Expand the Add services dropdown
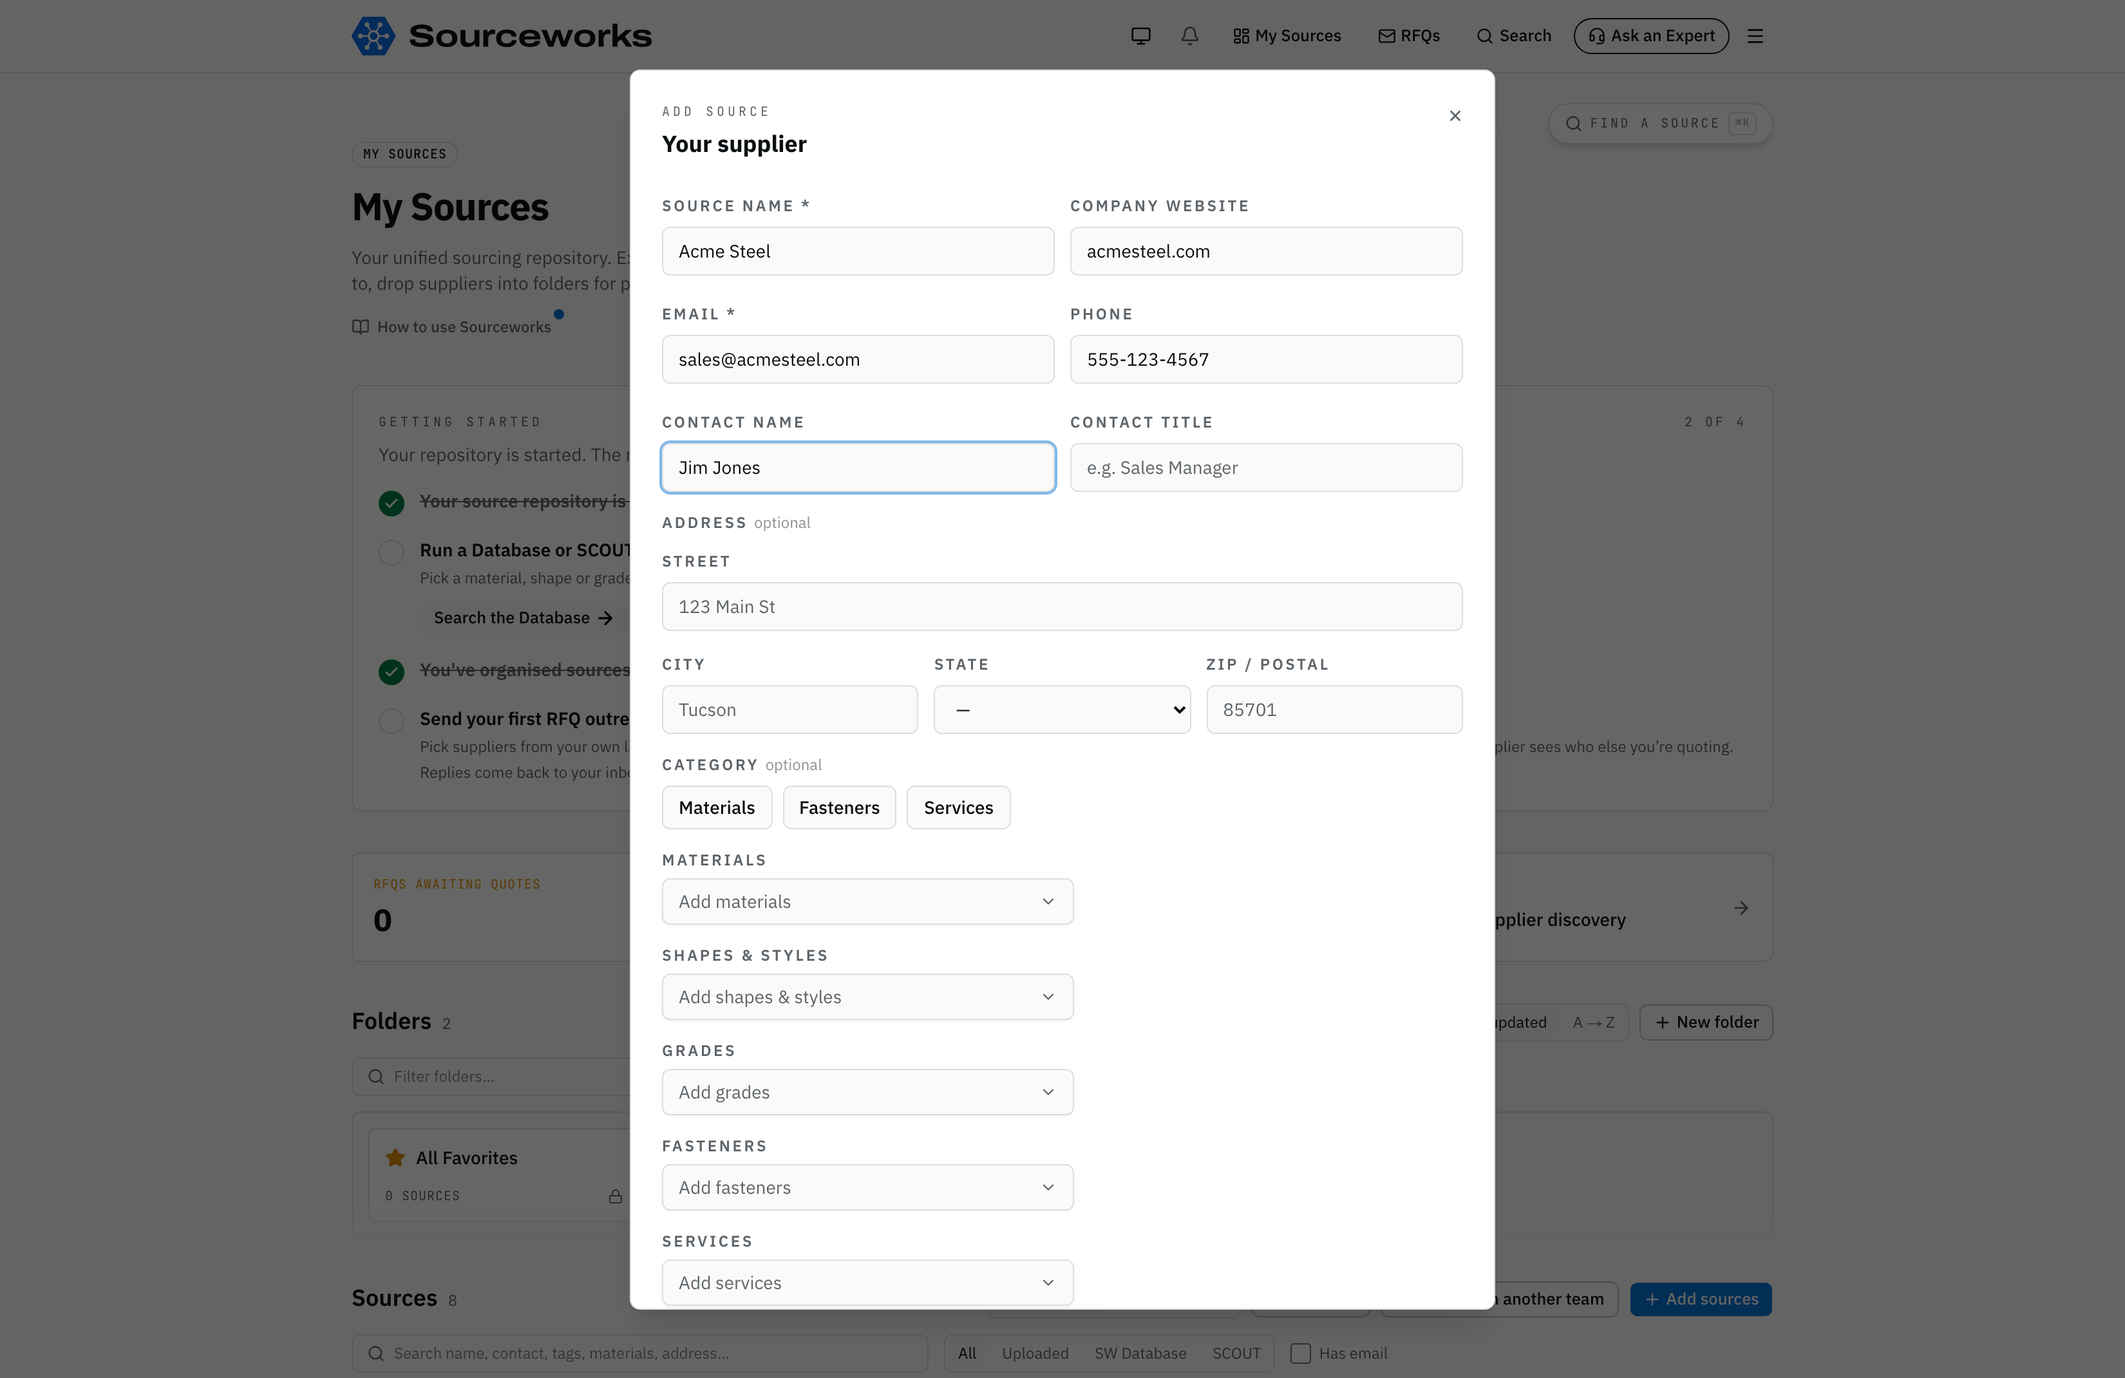The height and width of the screenshot is (1378, 2125). pos(867,1283)
